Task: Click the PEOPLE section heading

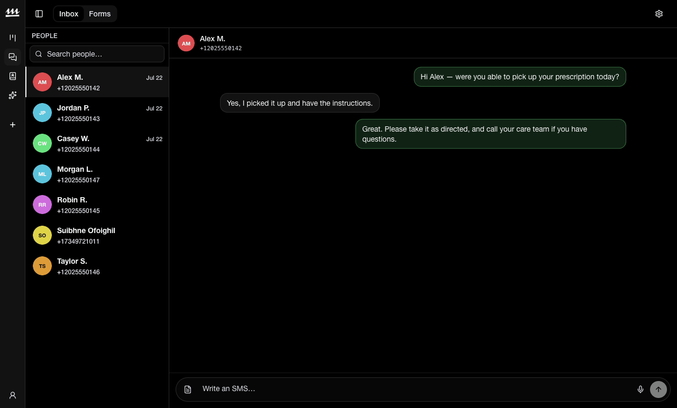Action: coord(44,36)
